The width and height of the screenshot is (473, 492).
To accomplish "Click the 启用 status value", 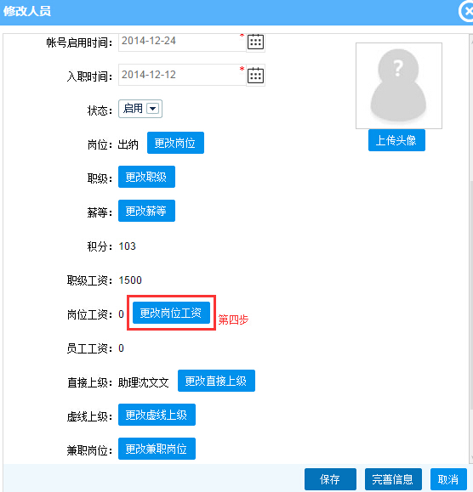I will click(133, 109).
